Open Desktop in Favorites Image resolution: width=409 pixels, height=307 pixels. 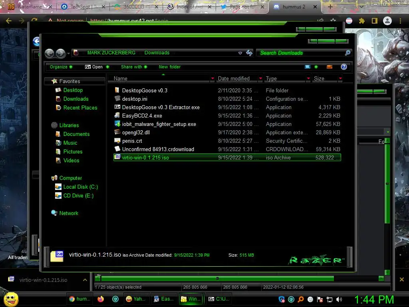[x=73, y=90]
